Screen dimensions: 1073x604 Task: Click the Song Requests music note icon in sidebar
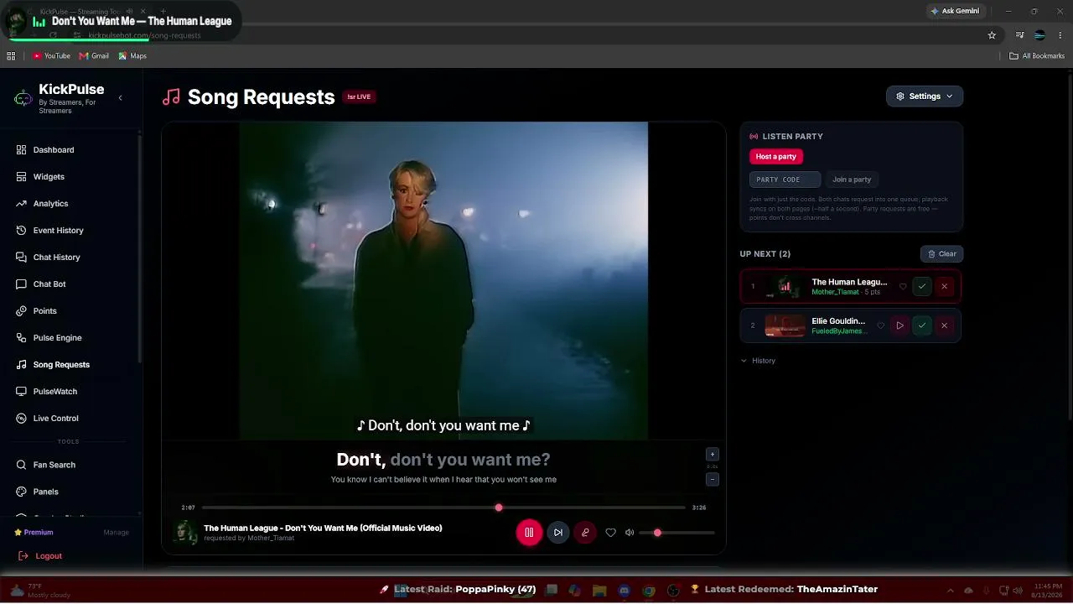(22, 365)
